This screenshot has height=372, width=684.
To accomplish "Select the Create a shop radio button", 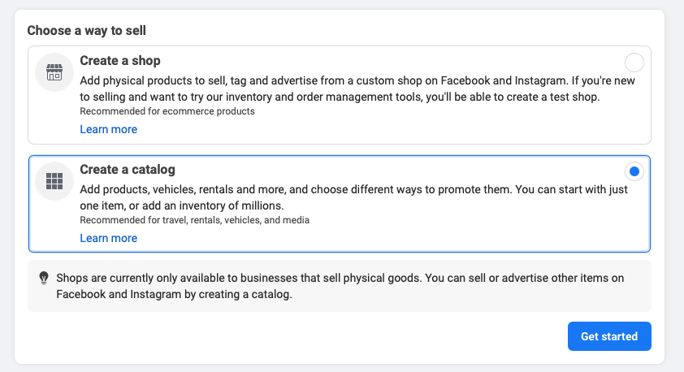I will coord(634,63).
